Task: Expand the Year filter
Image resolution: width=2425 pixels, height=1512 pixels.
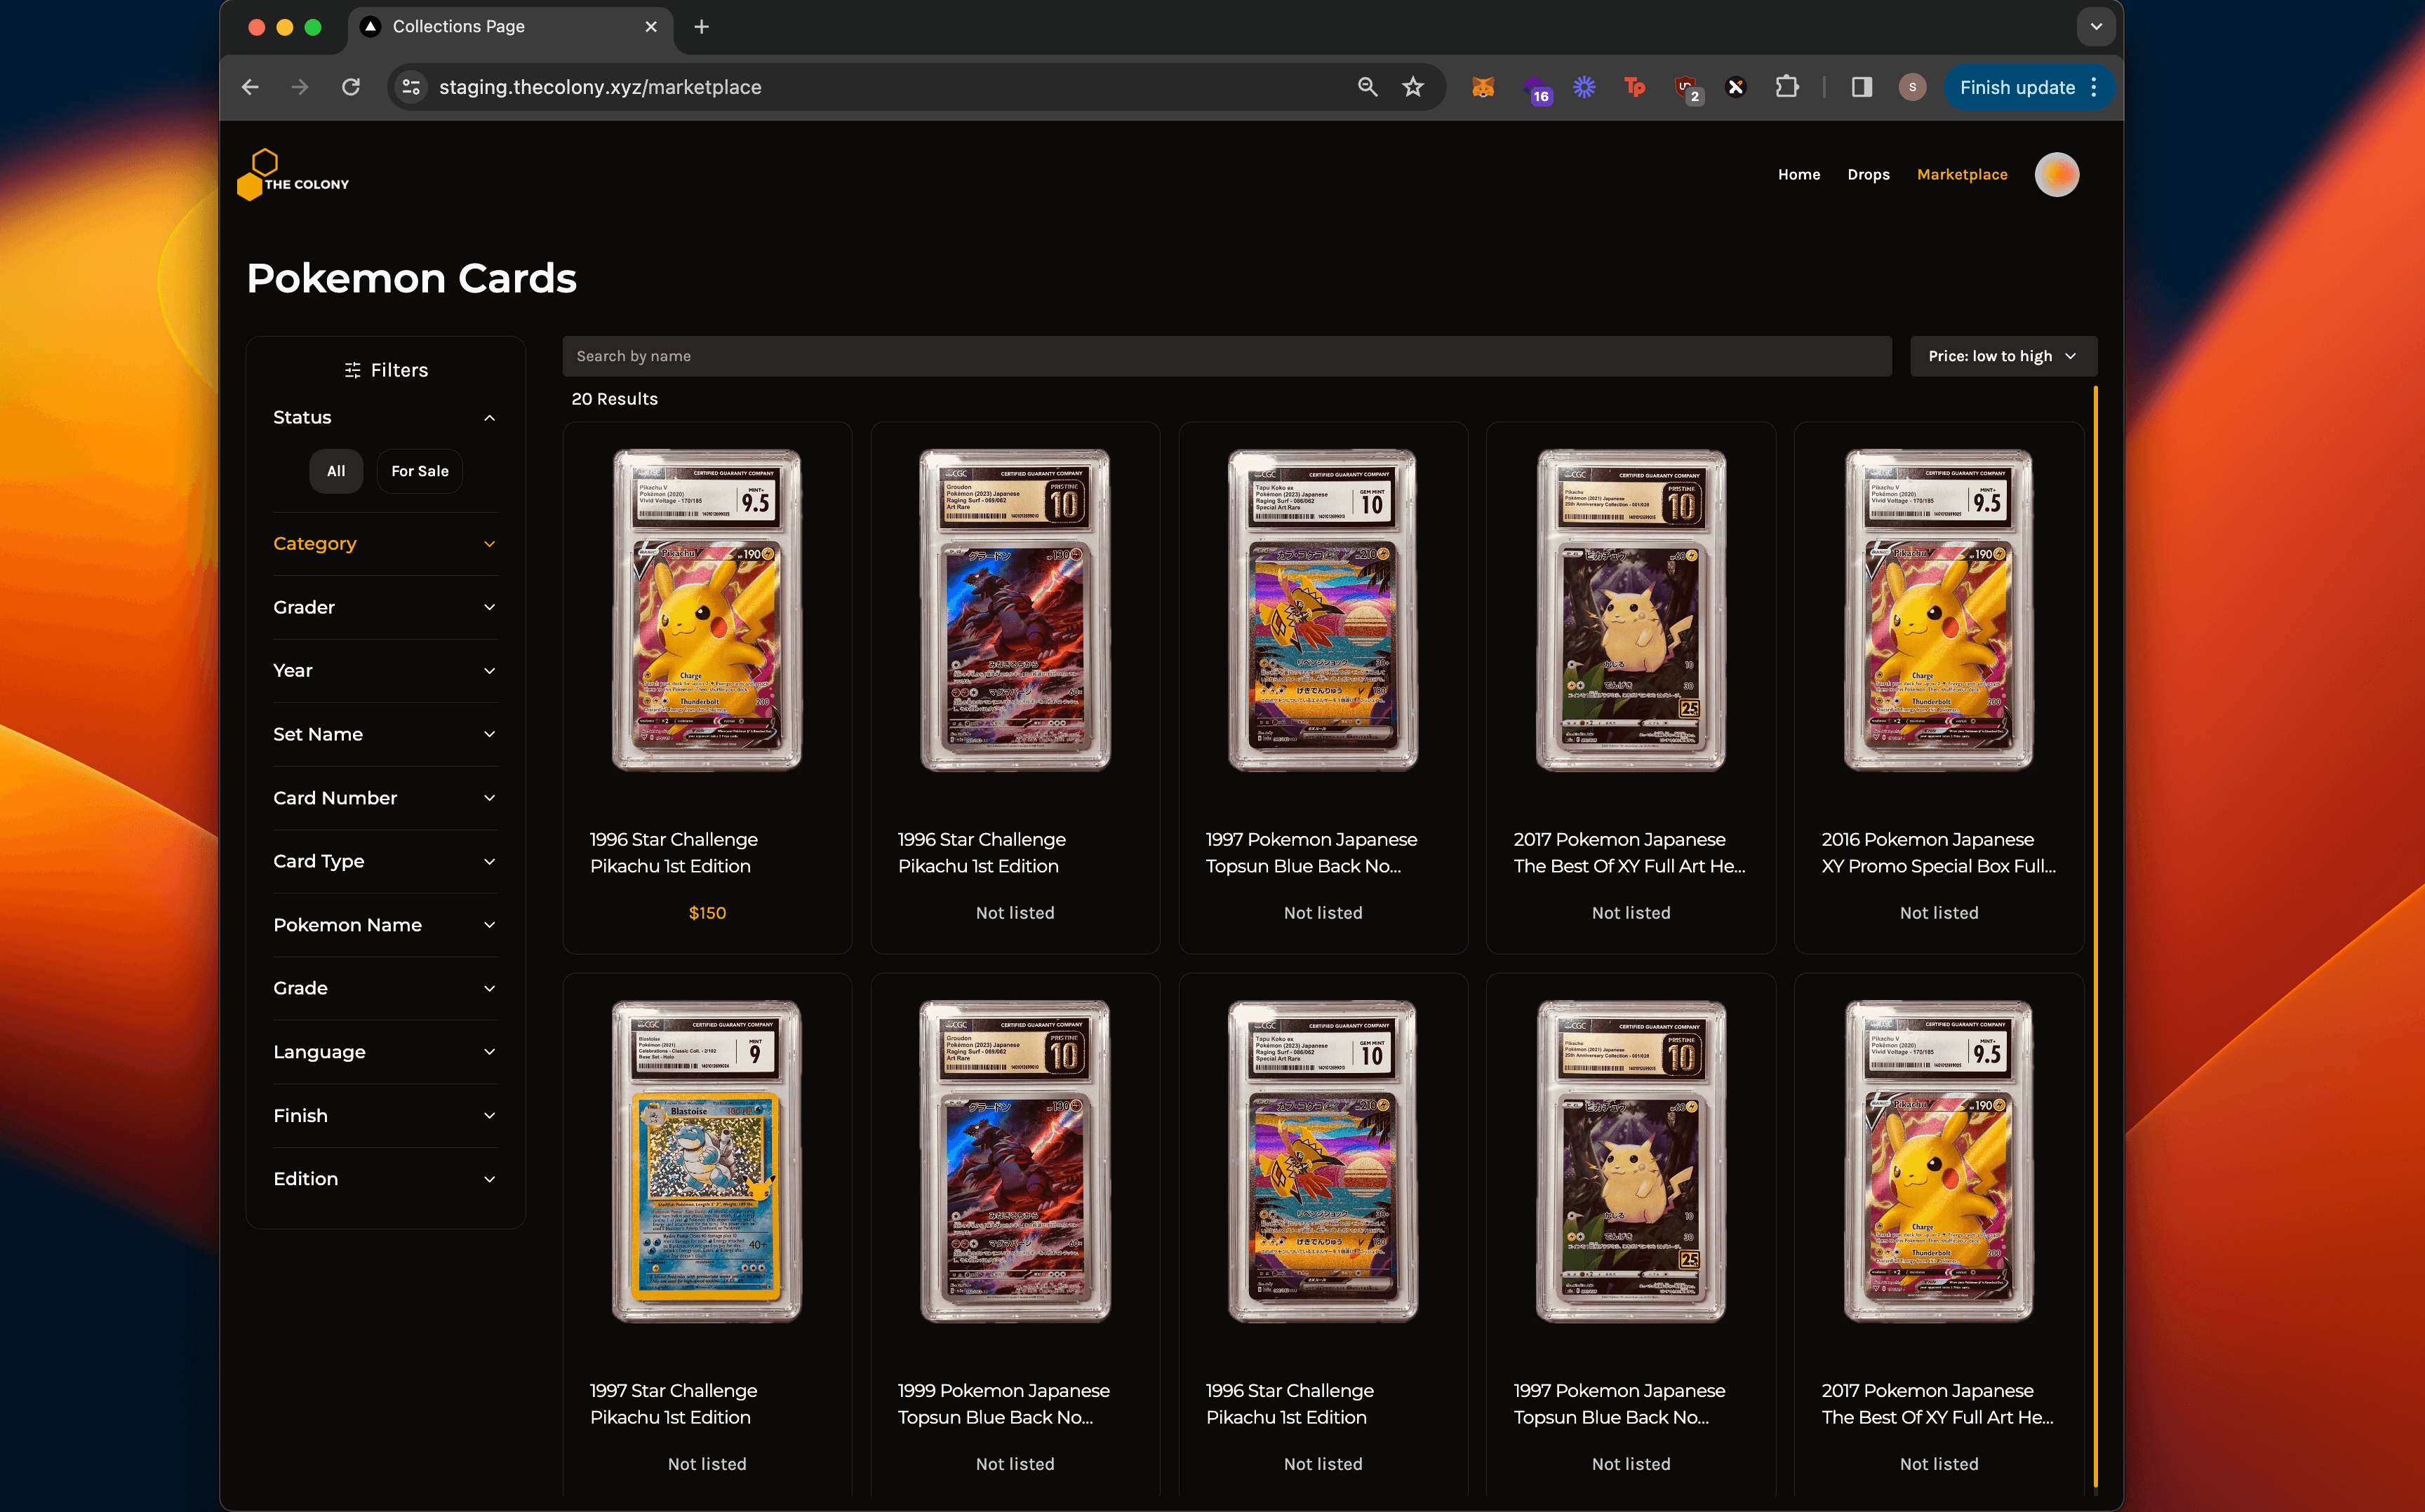Action: (x=385, y=671)
